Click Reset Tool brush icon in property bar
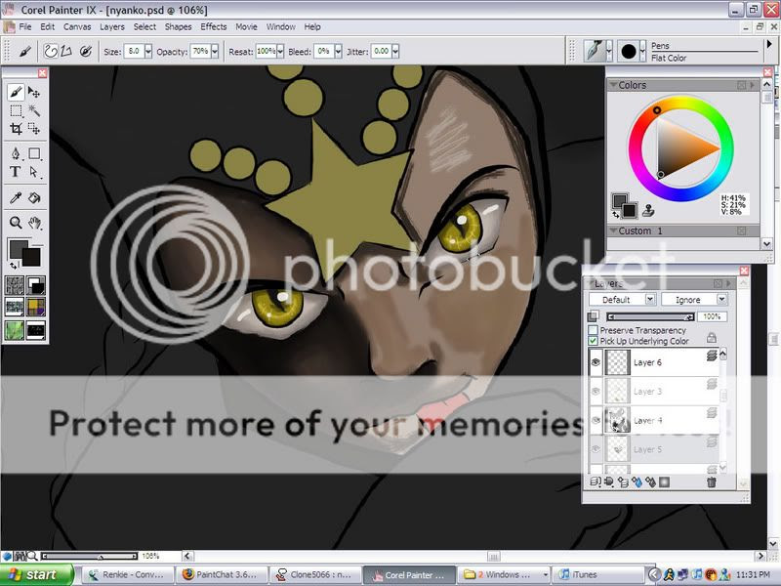 25,51
